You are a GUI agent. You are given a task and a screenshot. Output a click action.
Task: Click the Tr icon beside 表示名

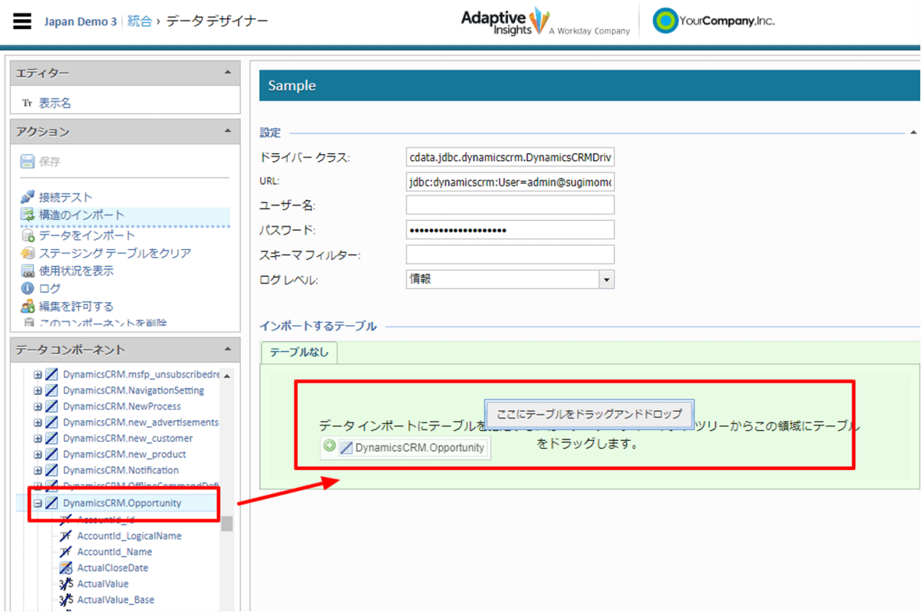(28, 103)
